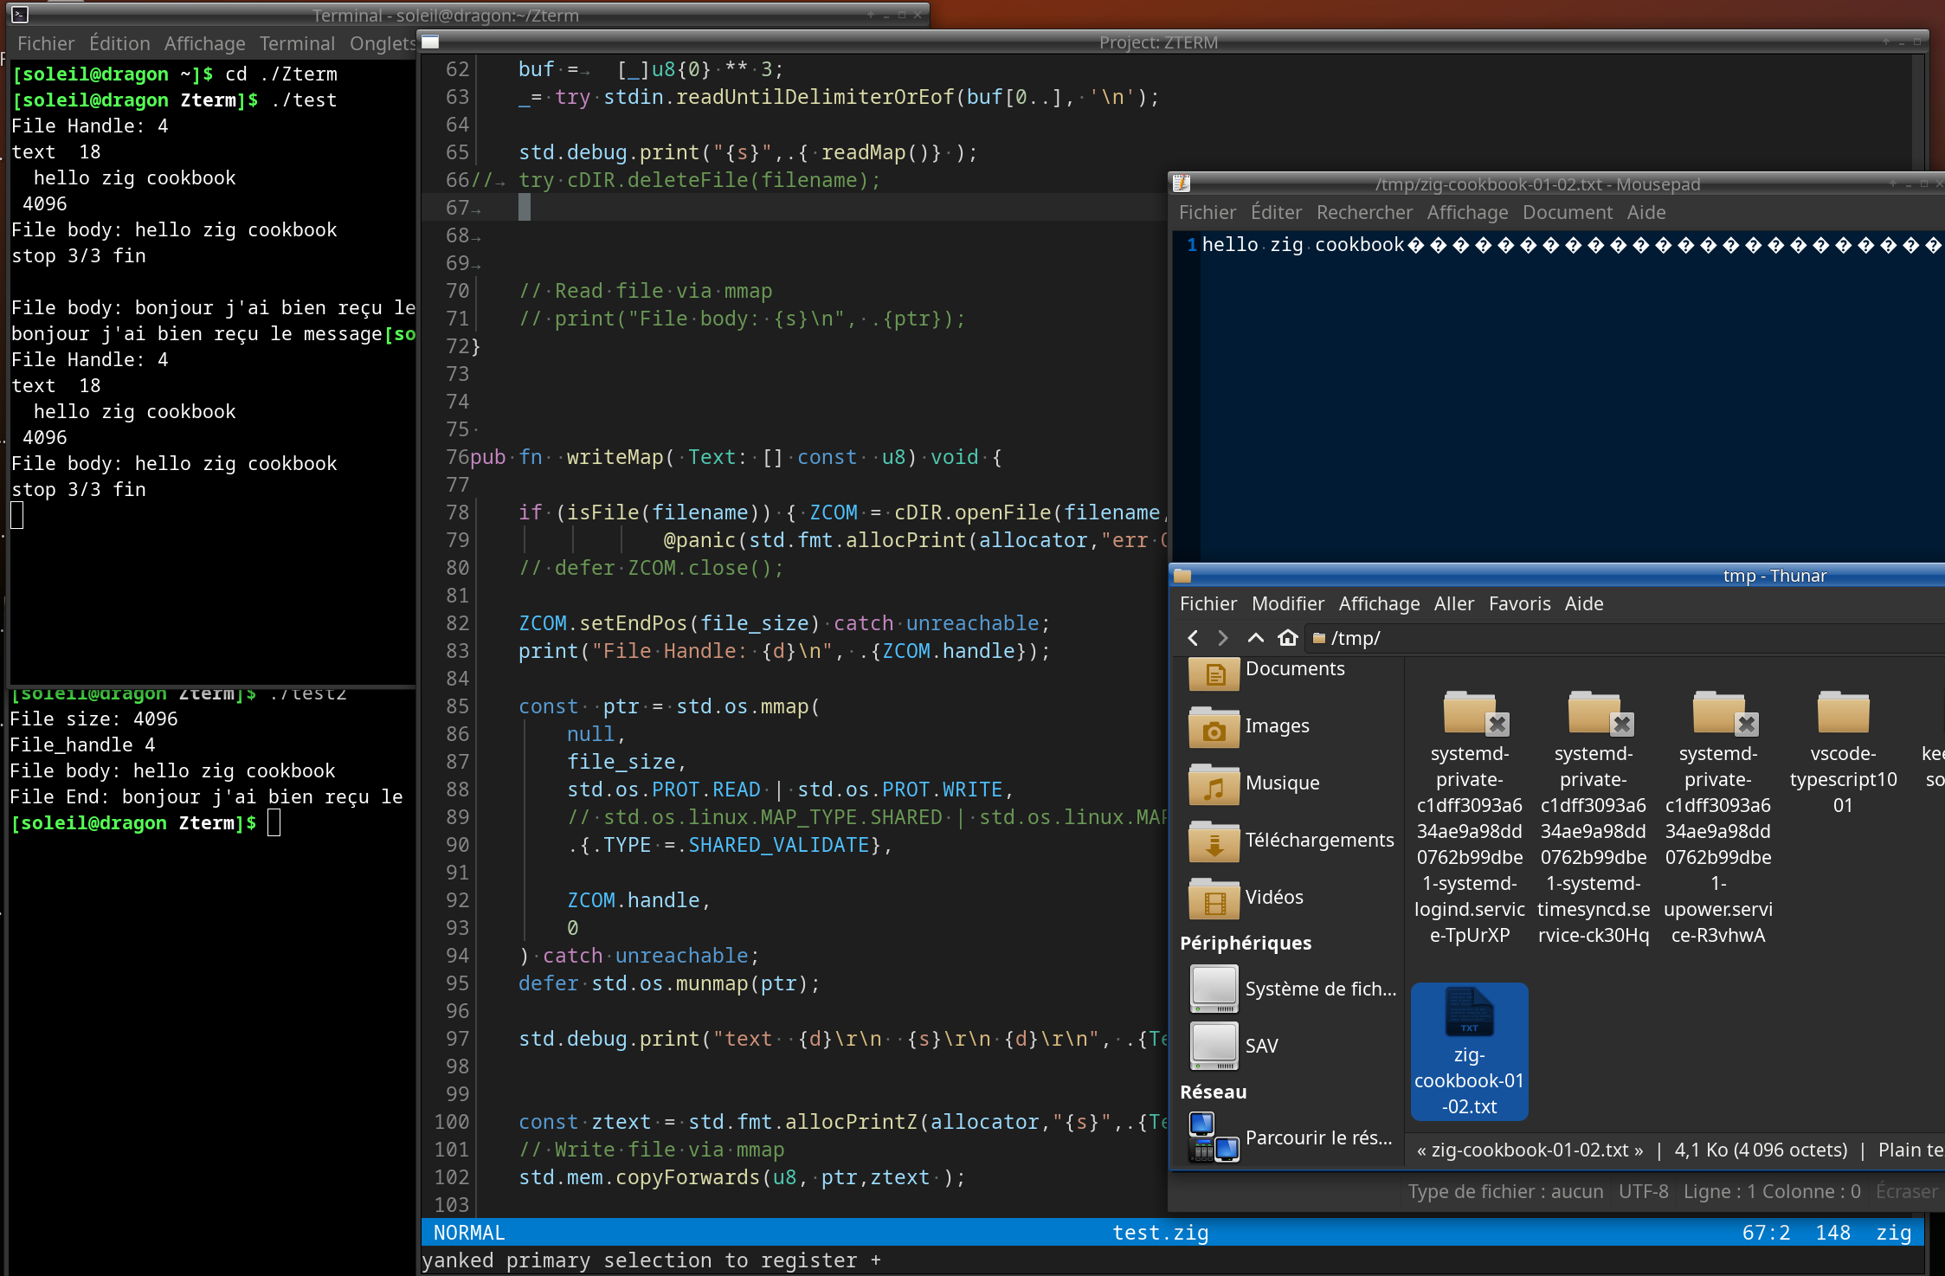This screenshot has width=1945, height=1276.
Task: Select systemd-private upower.service folder
Action: tap(1718, 818)
